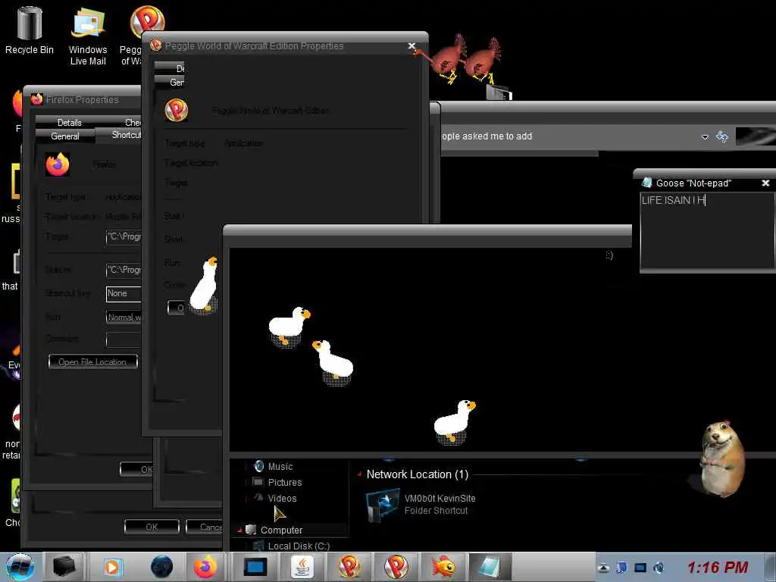The image size is (776, 582).
Task: Click the Start in field in Firefox Properties
Action: (x=124, y=271)
